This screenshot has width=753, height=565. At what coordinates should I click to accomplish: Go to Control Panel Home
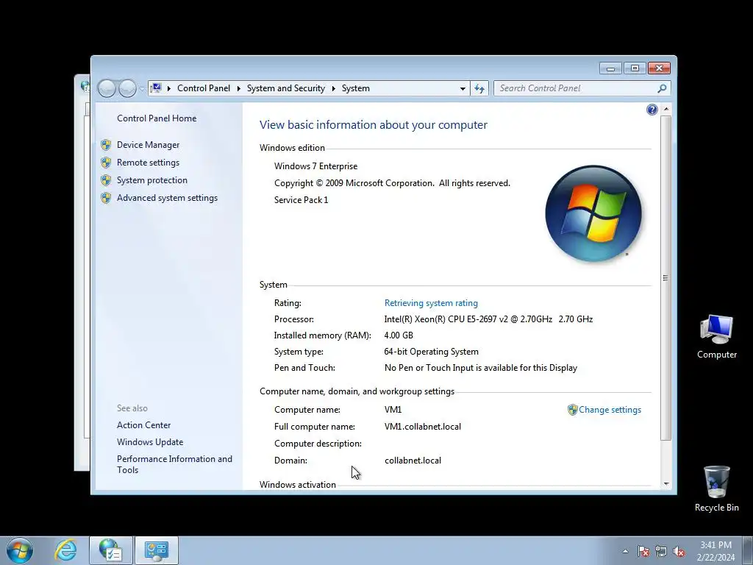[157, 118]
